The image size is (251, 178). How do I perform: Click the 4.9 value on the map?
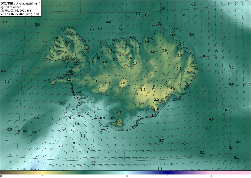coord(3,71)
